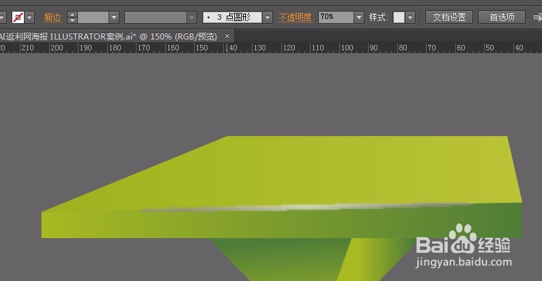Click the stroke weight input field

coord(93,17)
